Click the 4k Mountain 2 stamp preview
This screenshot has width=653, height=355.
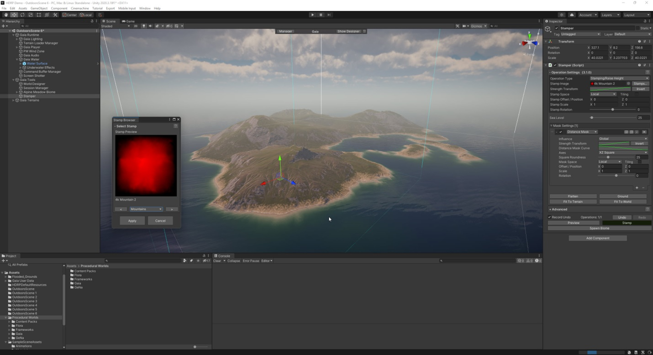(x=146, y=166)
